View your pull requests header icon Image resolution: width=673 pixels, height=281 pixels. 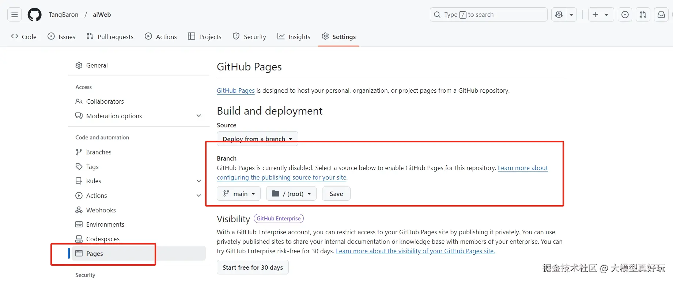(x=643, y=15)
